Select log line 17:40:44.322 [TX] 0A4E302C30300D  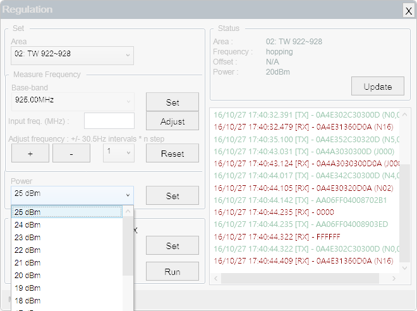[306, 249]
